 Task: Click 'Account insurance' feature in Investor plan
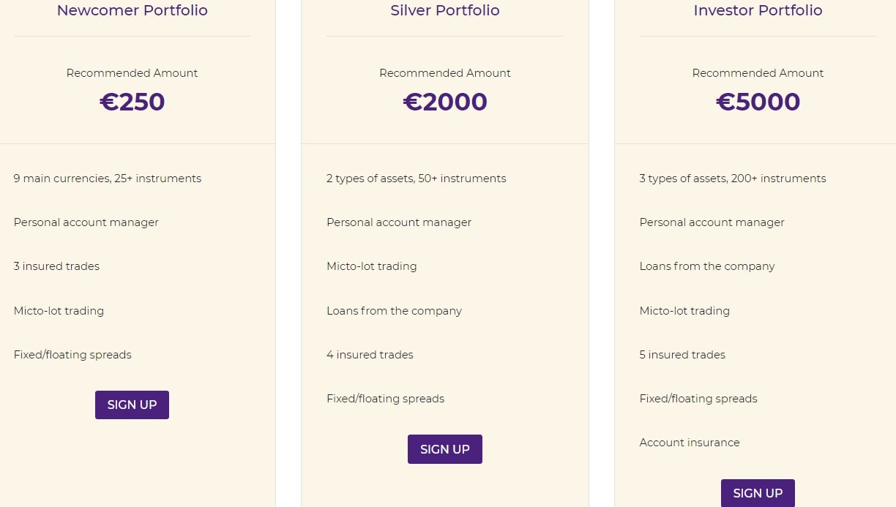(690, 443)
